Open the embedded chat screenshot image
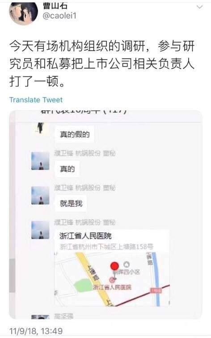211x338 pixels. click(x=105, y=214)
